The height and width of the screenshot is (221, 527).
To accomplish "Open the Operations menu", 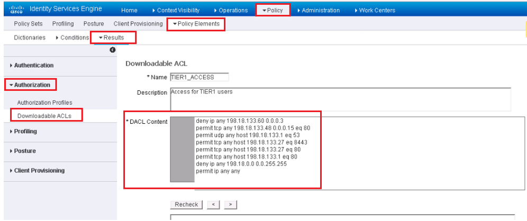I will point(231,11).
